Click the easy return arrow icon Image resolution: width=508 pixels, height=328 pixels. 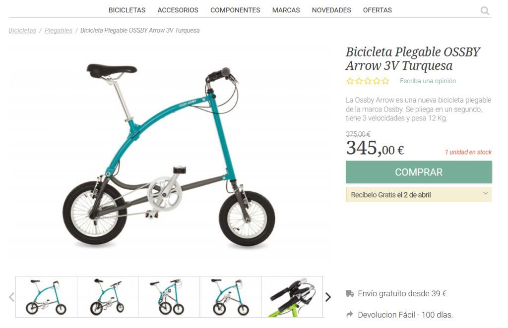pyautogui.click(x=350, y=315)
